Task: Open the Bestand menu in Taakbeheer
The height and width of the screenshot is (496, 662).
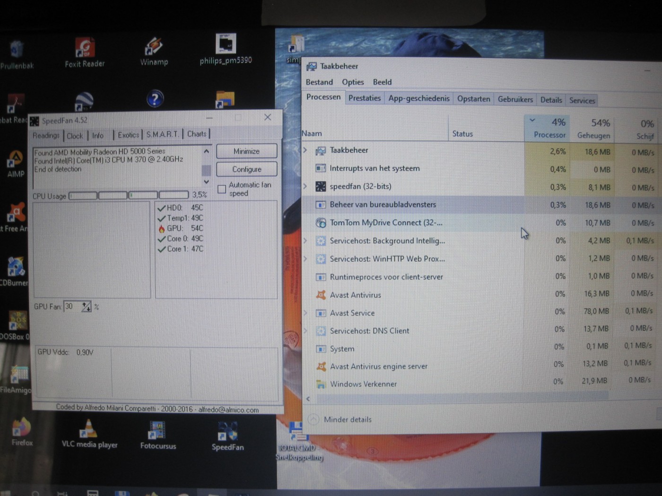Action: pos(319,82)
